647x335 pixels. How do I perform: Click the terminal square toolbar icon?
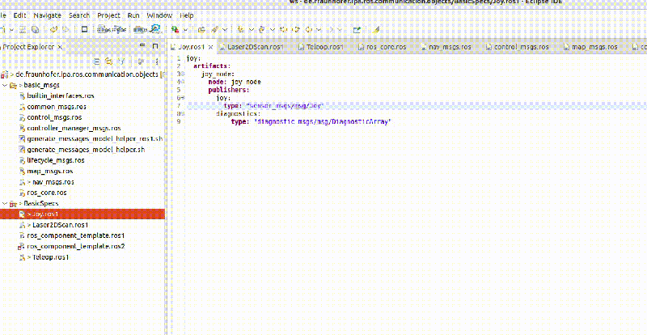coord(85,30)
